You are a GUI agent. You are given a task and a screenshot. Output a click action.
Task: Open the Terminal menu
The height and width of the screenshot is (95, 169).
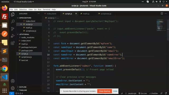click(x=46, y=9)
